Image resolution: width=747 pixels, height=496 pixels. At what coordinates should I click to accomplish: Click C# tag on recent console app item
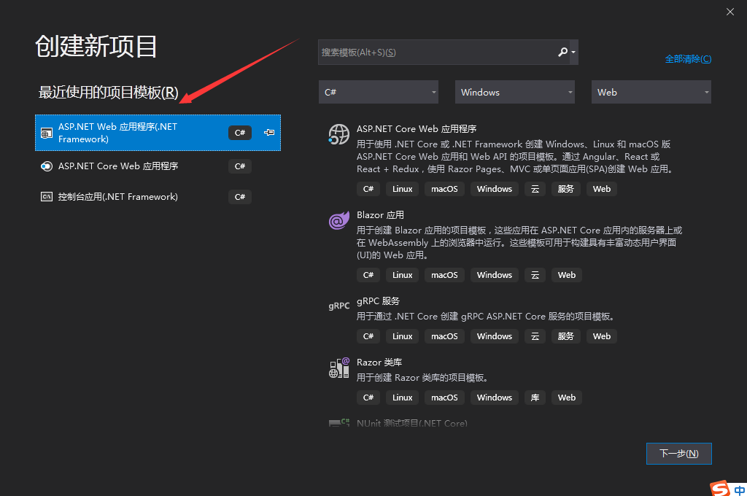click(239, 197)
